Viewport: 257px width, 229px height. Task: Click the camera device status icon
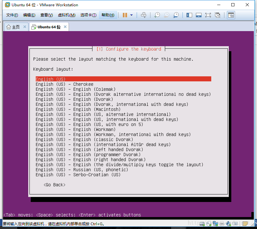(235, 224)
